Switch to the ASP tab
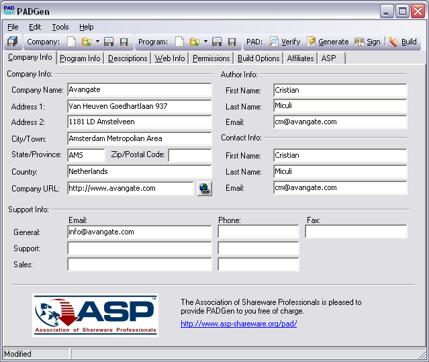The width and height of the screenshot is (429, 362). (x=332, y=58)
